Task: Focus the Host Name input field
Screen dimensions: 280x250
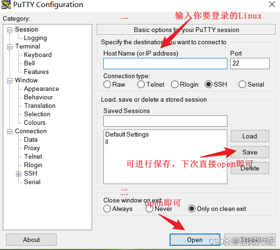Action: (165, 64)
